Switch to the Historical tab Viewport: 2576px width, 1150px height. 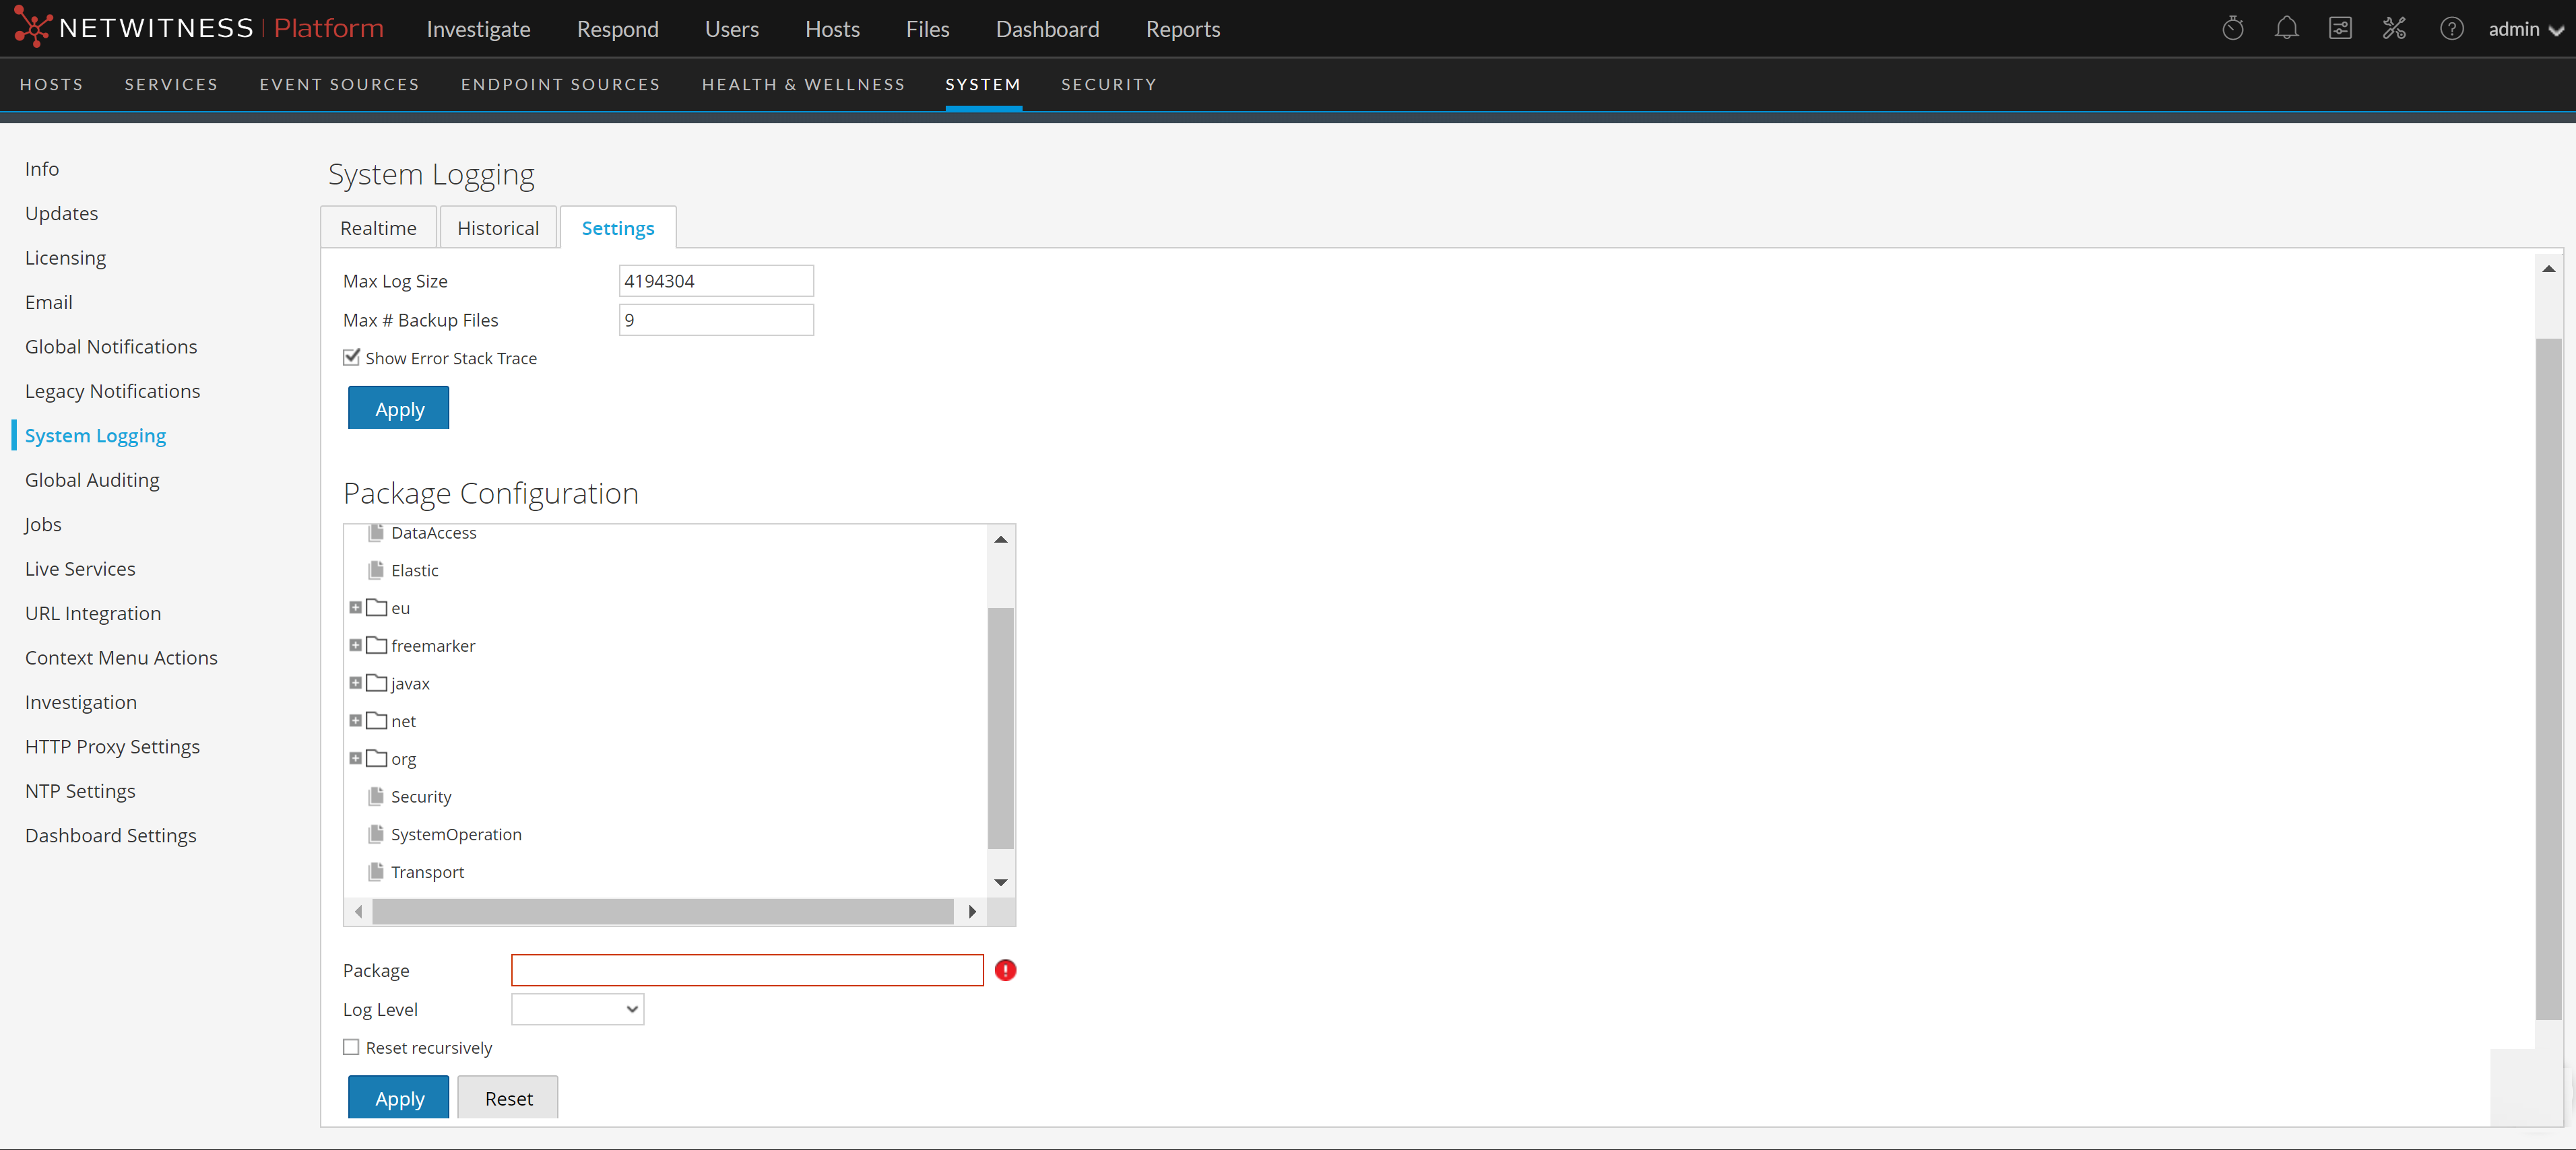497,228
